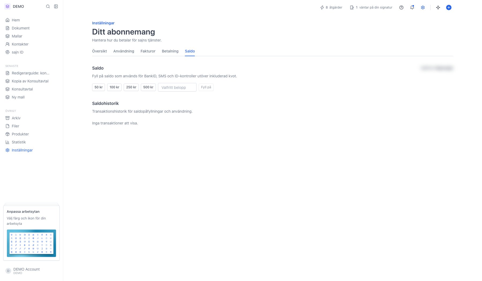Click the Kontakter people icon
Image resolution: width=482 pixels, height=281 pixels.
(7, 44)
